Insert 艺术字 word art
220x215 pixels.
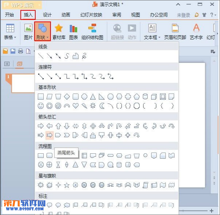tap(196, 32)
